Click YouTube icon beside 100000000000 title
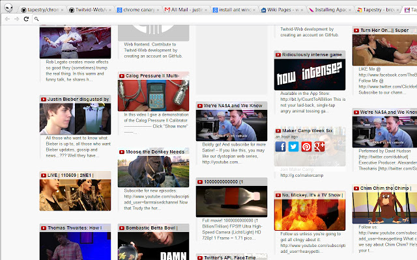Viewport: 417px width, 260px height. 200,182
